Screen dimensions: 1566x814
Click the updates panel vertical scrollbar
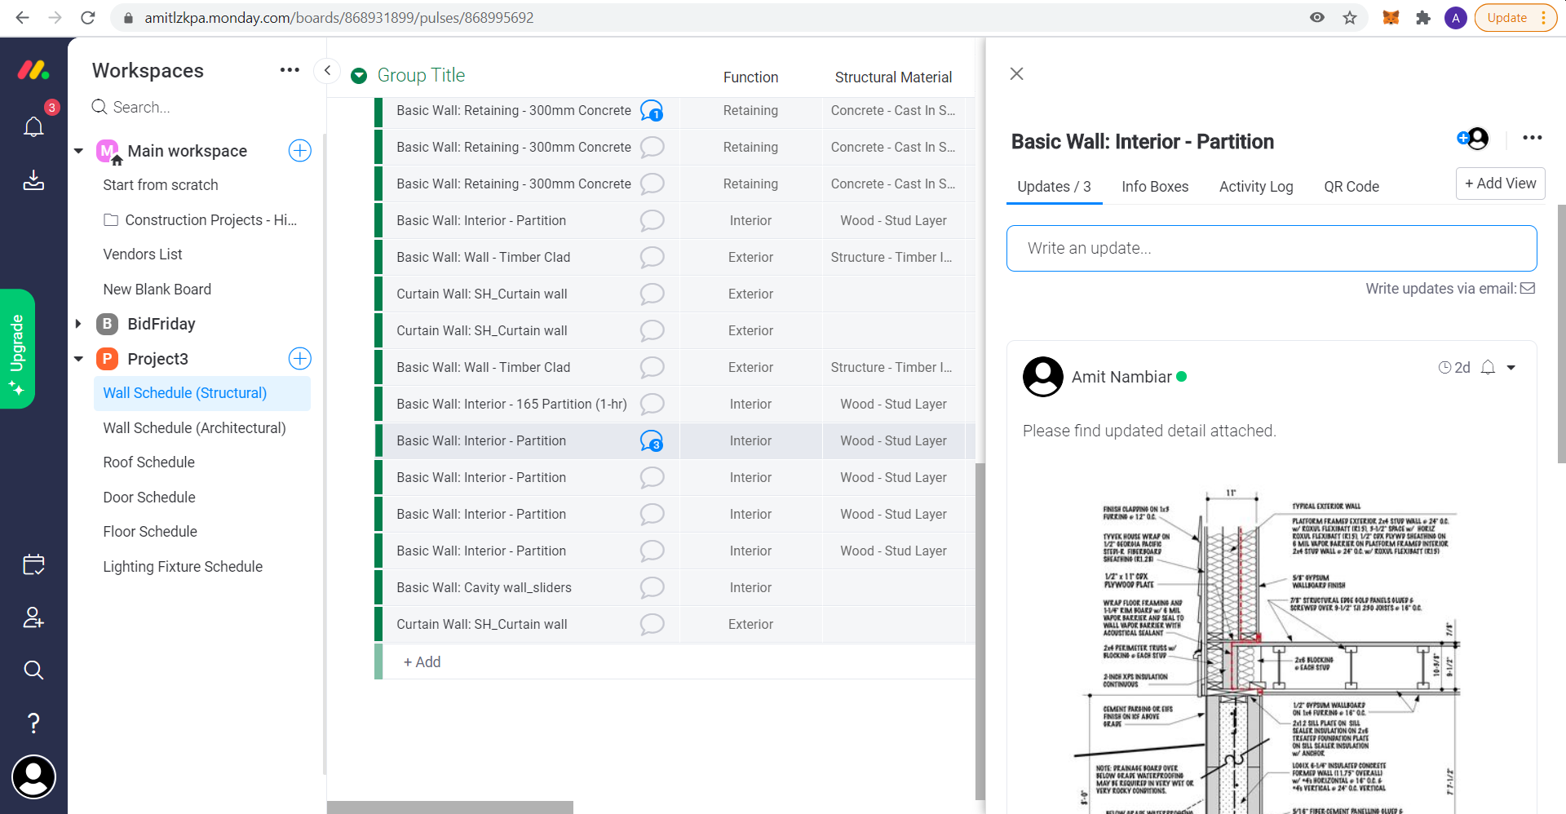(1561, 334)
